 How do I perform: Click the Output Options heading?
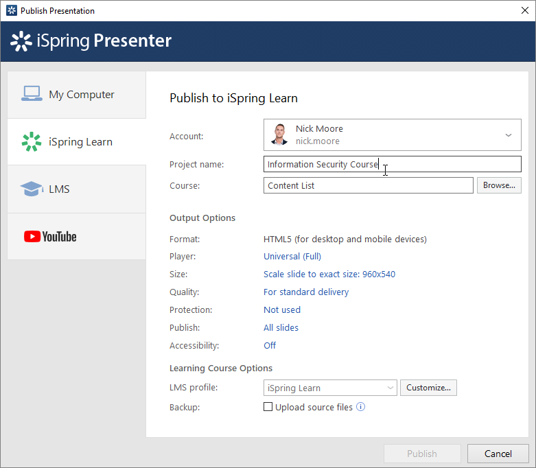click(202, 218)
